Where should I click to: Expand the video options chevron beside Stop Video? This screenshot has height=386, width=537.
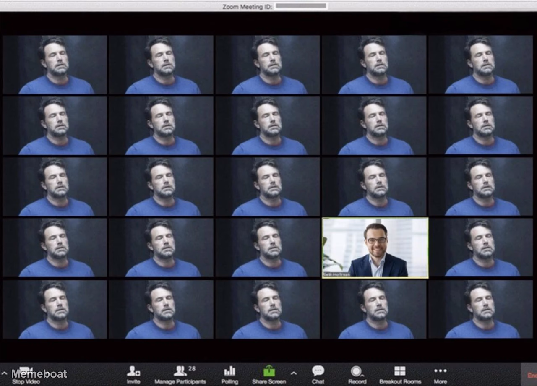pos(4,373)
